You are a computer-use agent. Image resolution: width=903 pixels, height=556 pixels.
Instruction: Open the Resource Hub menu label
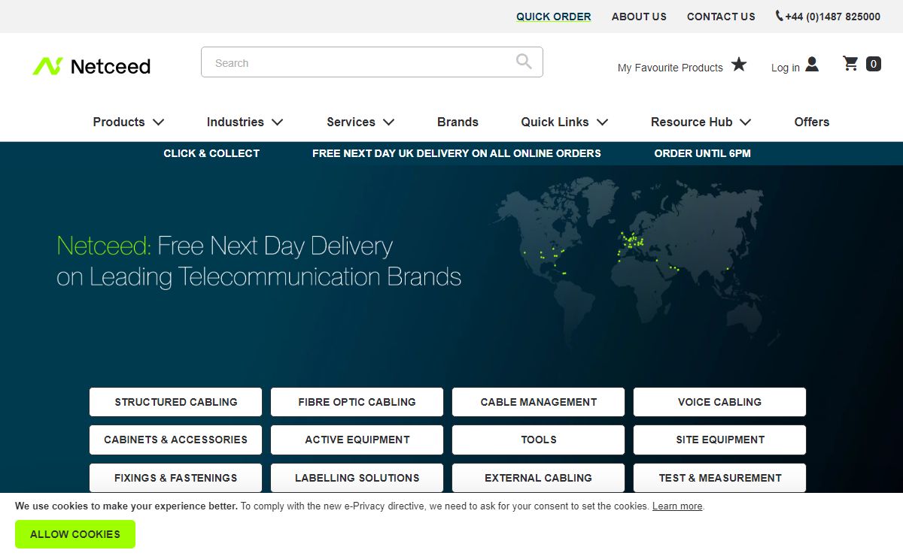coord(692,122)
